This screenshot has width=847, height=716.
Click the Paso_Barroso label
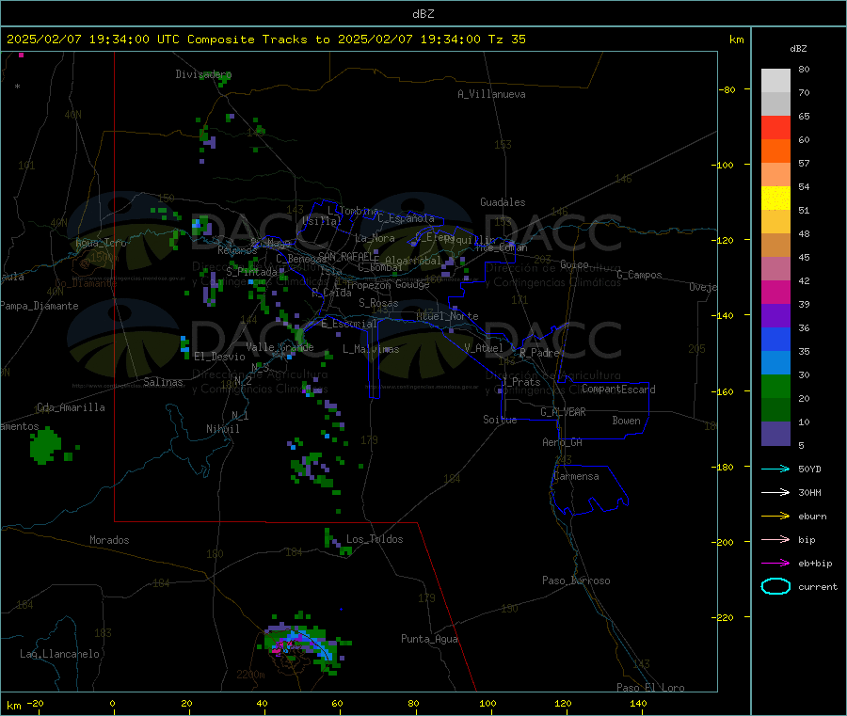(x=576, y=581)
